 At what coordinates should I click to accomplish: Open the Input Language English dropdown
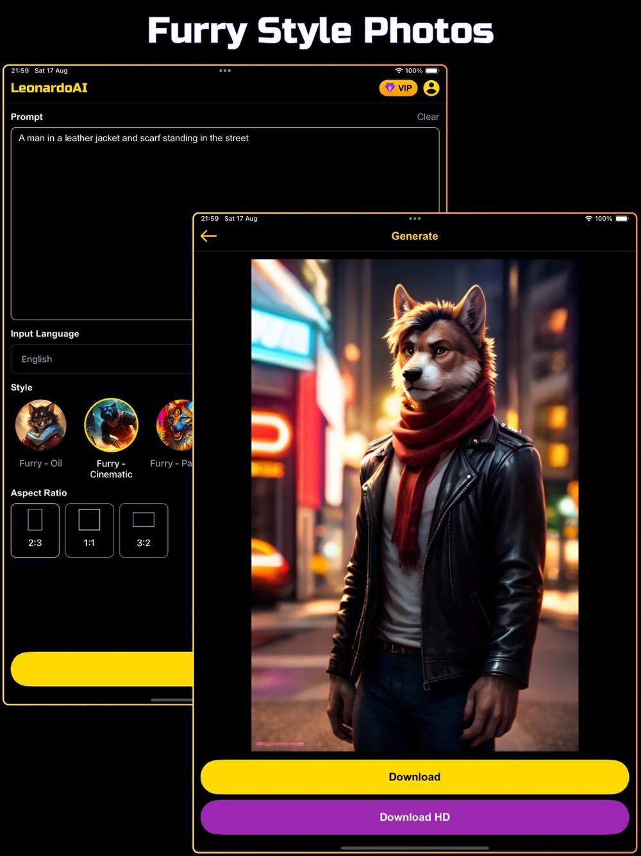pyautogui.click(x=102, y=359)
